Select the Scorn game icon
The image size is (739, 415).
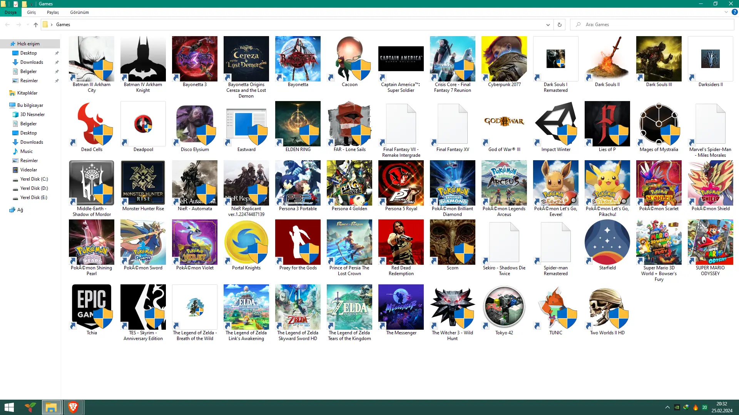coord(453,242)
